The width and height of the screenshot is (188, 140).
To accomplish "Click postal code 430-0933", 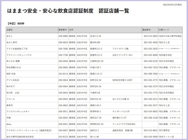I will 63,42.
